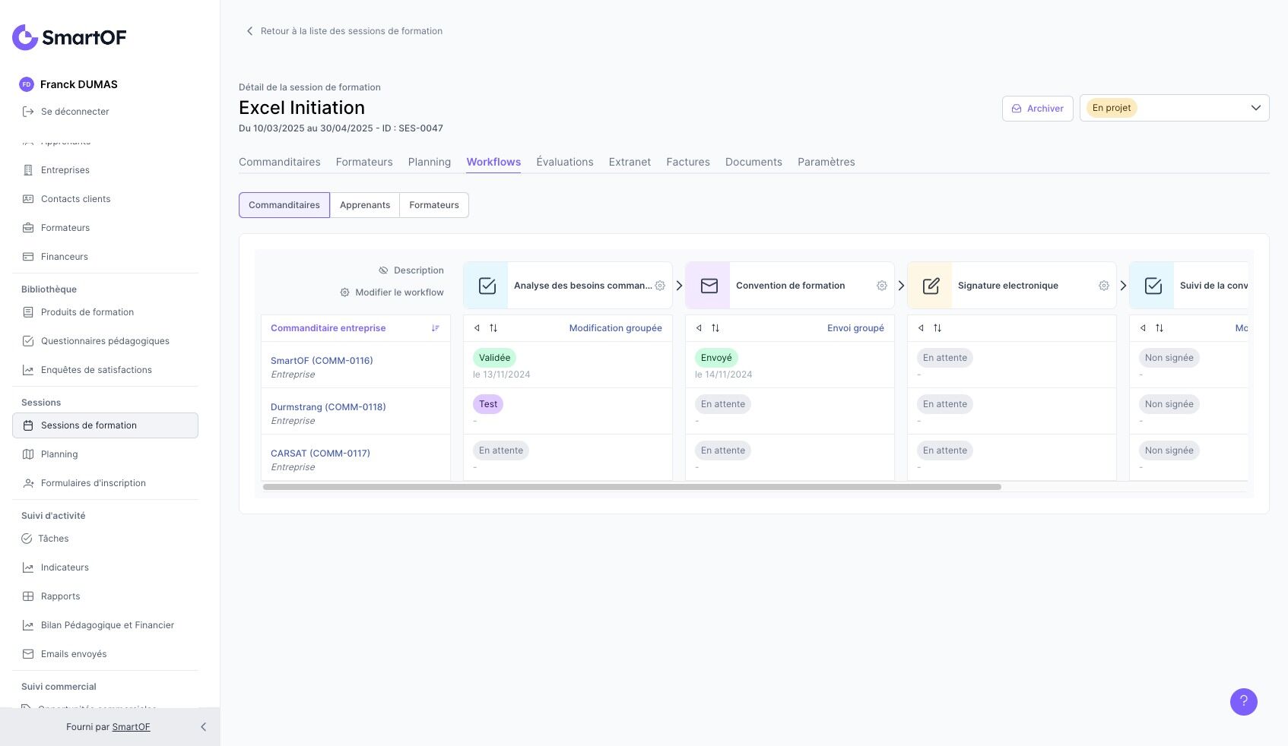Switch to Formateurs workflow view
Viewport: 1288px width, 746px height.
click(434, 205)
